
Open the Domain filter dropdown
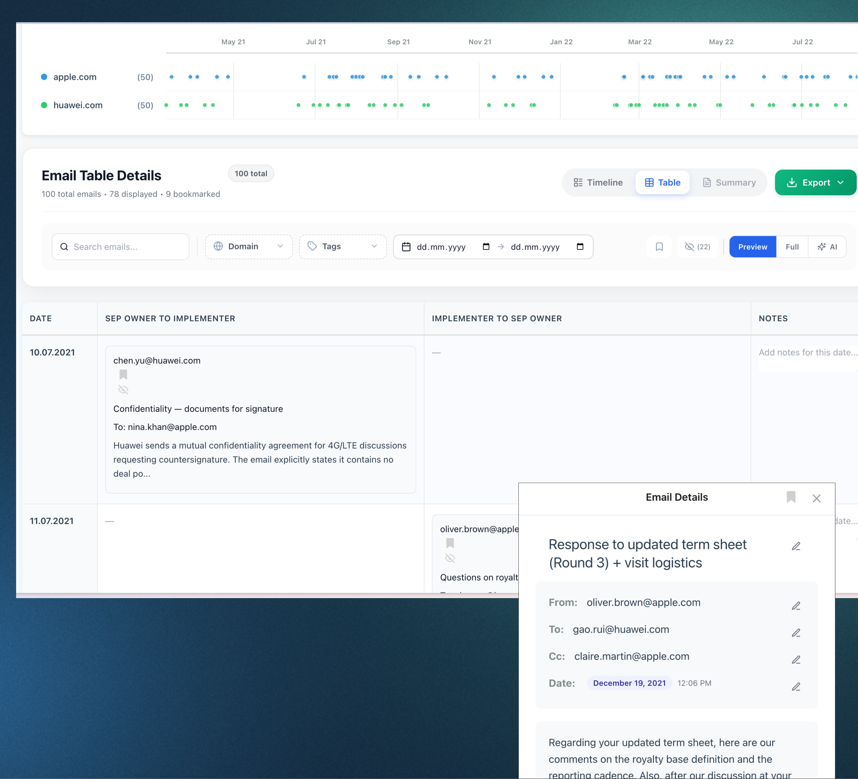248,247
